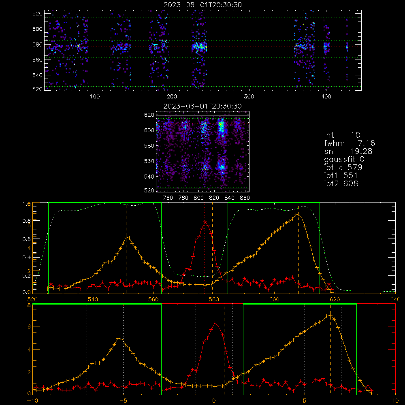Click the '8' y-axis label of bottom plot

[x=29, y=305]
